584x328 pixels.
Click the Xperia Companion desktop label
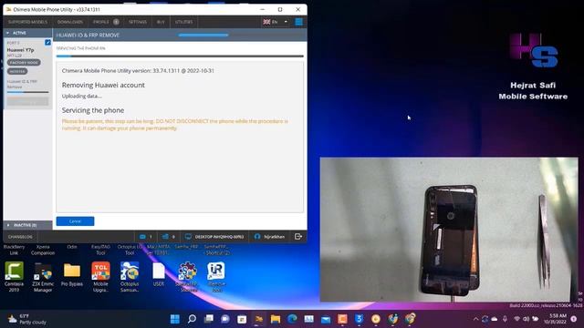[x=43, y=250]
